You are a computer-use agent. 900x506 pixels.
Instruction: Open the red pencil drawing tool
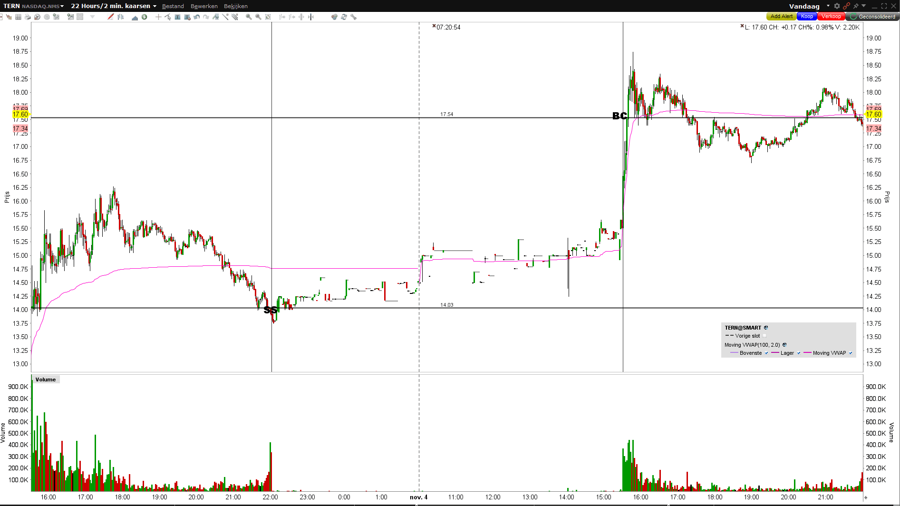(x=111, y=17)
